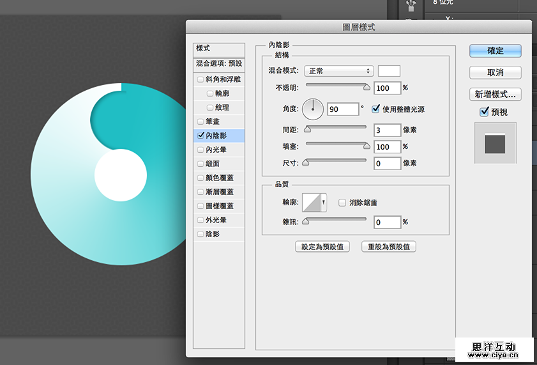Click the 確定 confirm button
This screenshot has width=537, height=365.
tap(495, 50)
